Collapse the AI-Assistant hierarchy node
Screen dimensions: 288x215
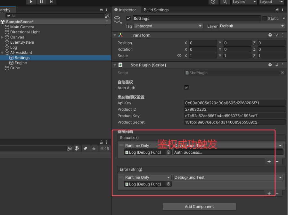click(x=3, y=53)
